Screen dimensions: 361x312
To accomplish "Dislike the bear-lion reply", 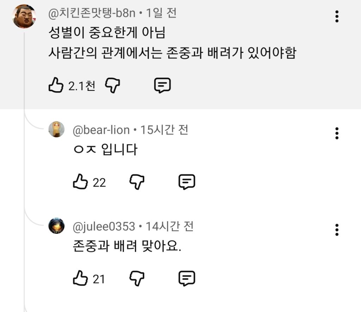I will pos(137,182).
